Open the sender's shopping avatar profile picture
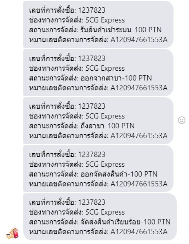 (x=12, y=233)
